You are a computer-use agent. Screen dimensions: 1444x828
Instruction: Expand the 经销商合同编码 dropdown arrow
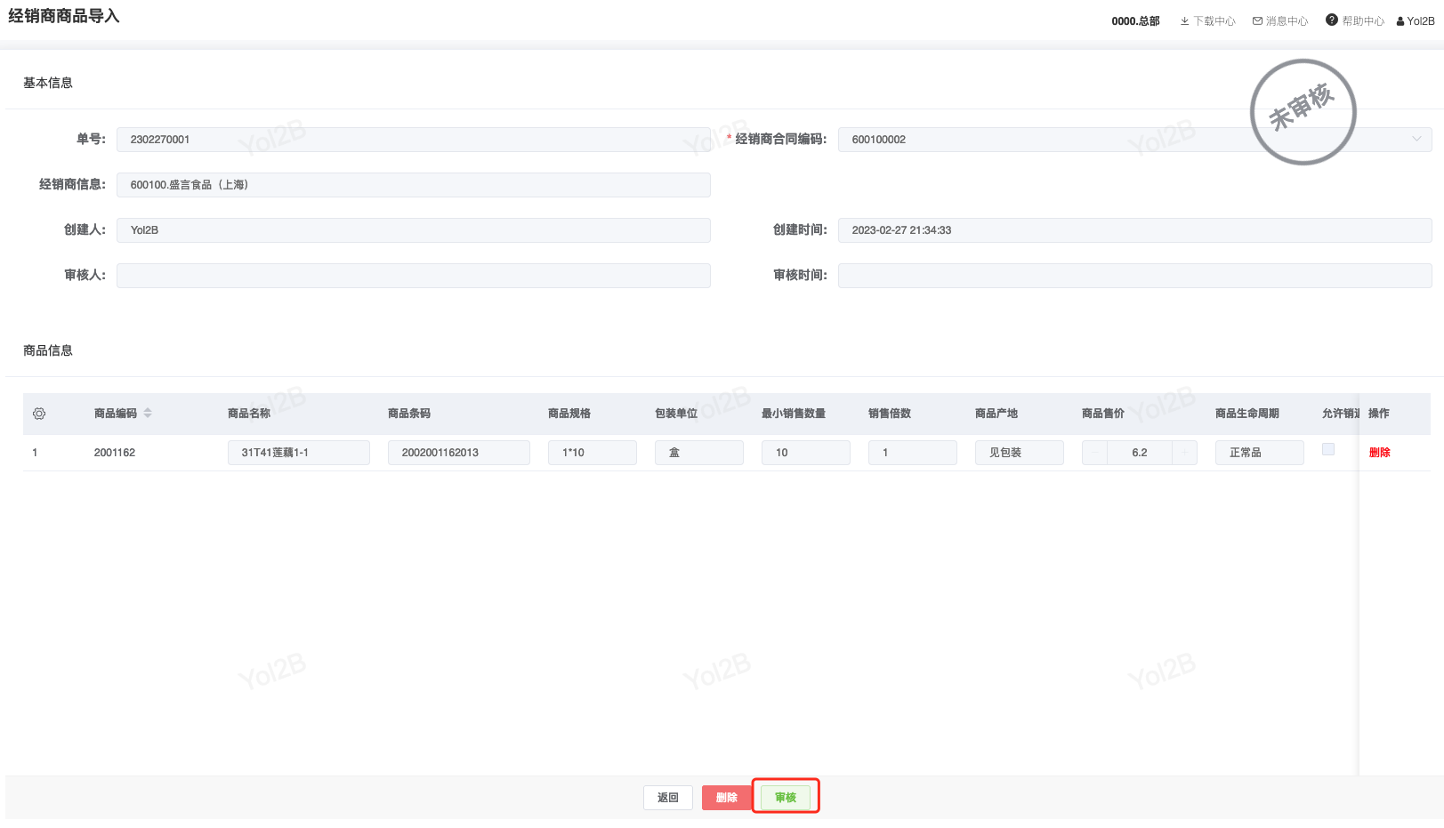click(x=1416, y=140)
